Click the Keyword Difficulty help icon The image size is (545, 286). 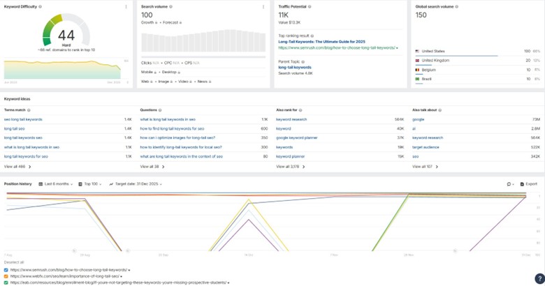tap(40, 7)
